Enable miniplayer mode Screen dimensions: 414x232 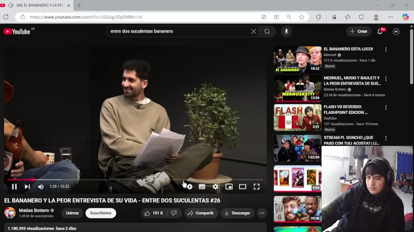coord(229,187)
